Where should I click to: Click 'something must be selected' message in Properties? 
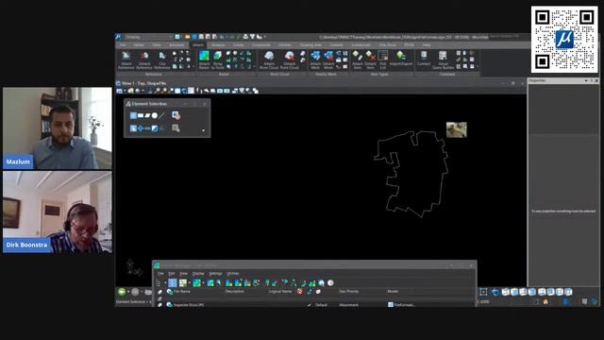pos(563,212)
